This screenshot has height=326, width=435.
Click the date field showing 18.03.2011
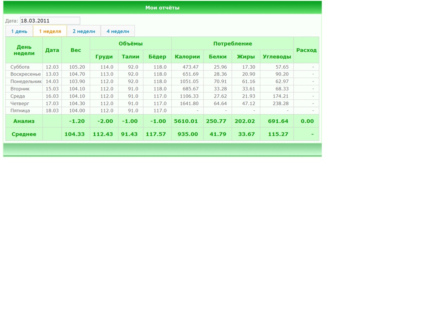pos(50,21)
